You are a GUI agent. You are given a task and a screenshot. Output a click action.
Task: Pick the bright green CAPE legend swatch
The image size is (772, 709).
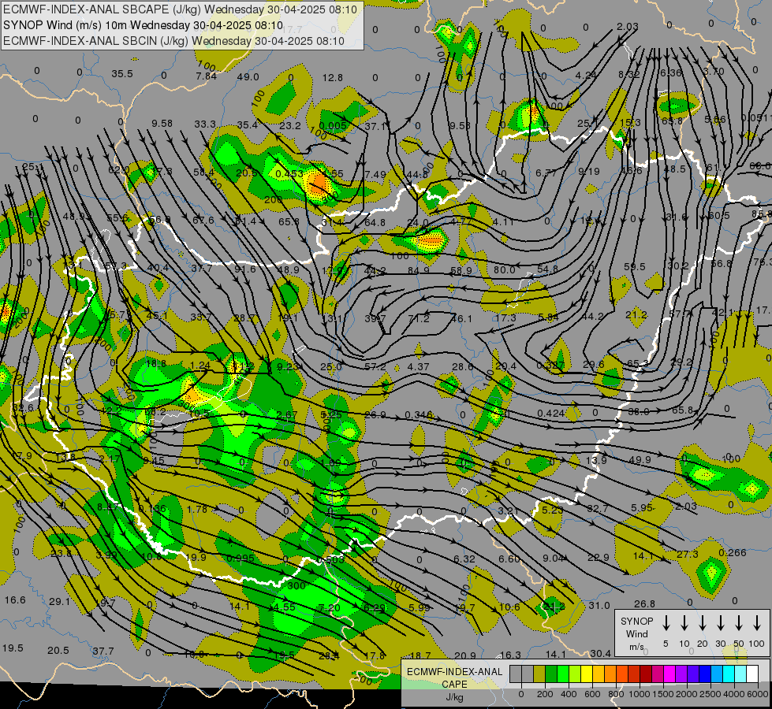tap(563, 674)
